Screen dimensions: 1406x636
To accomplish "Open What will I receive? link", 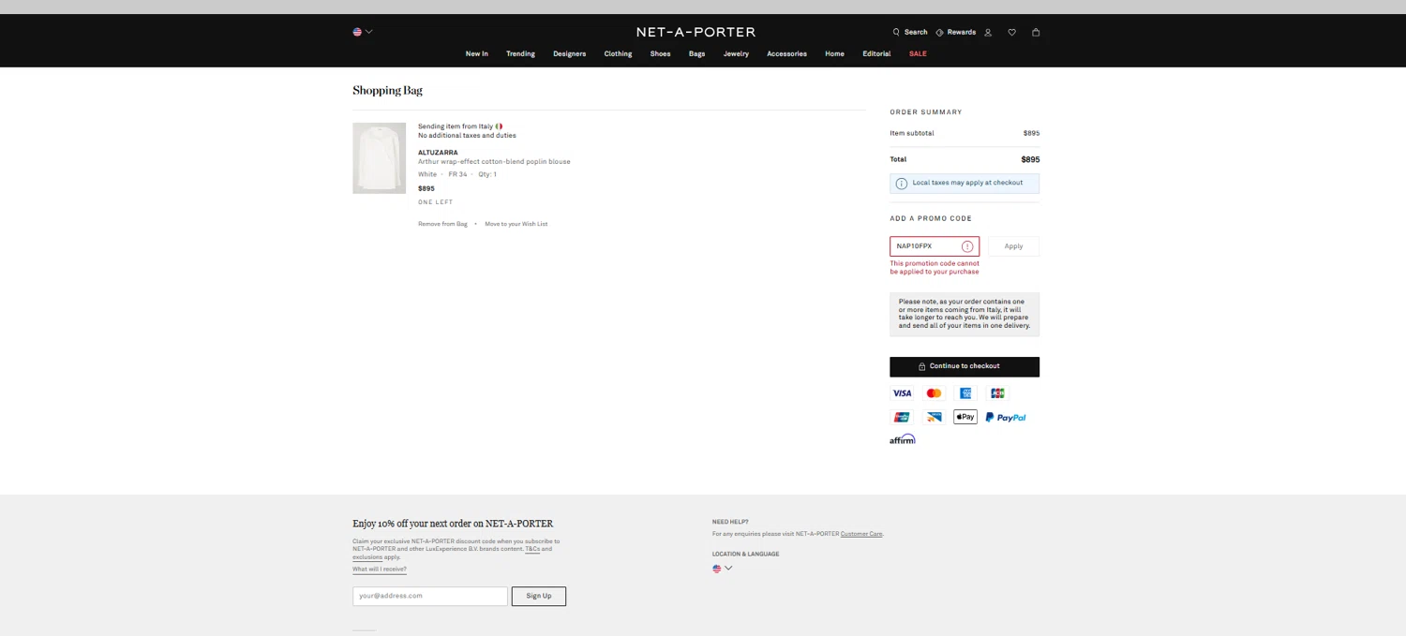I will [380, 569].
